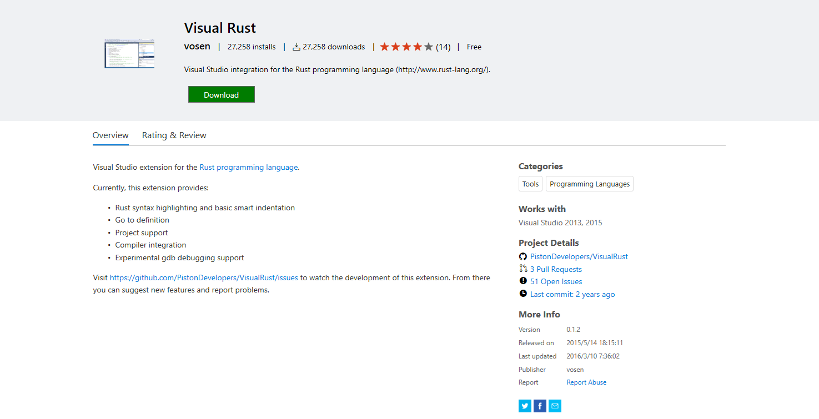
Task: Click the download count icon beside 27,258 downloads
Action: [x=297, y=47]
